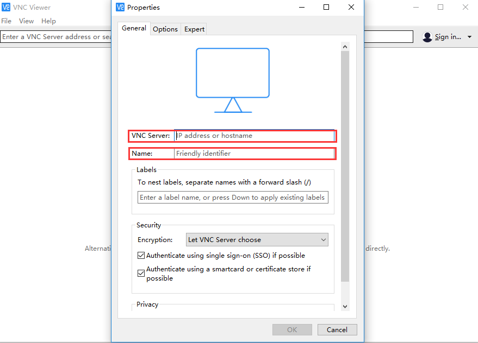
Task: Expand the arrow next to Sign in
Action: pos(469,37)
